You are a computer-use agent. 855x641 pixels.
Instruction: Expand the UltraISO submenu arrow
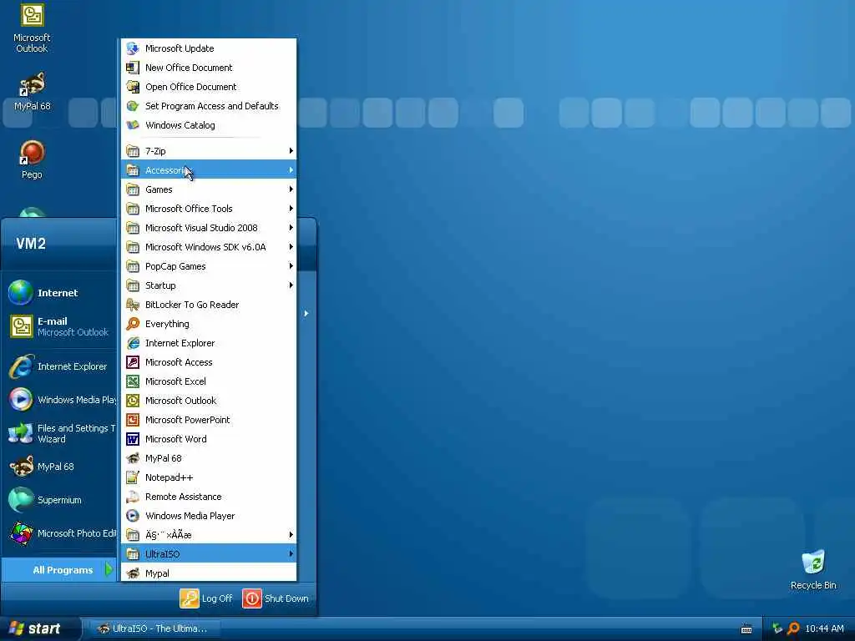point(291,554)
